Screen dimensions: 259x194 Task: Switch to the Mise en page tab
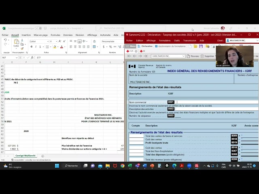click(40, 35)
